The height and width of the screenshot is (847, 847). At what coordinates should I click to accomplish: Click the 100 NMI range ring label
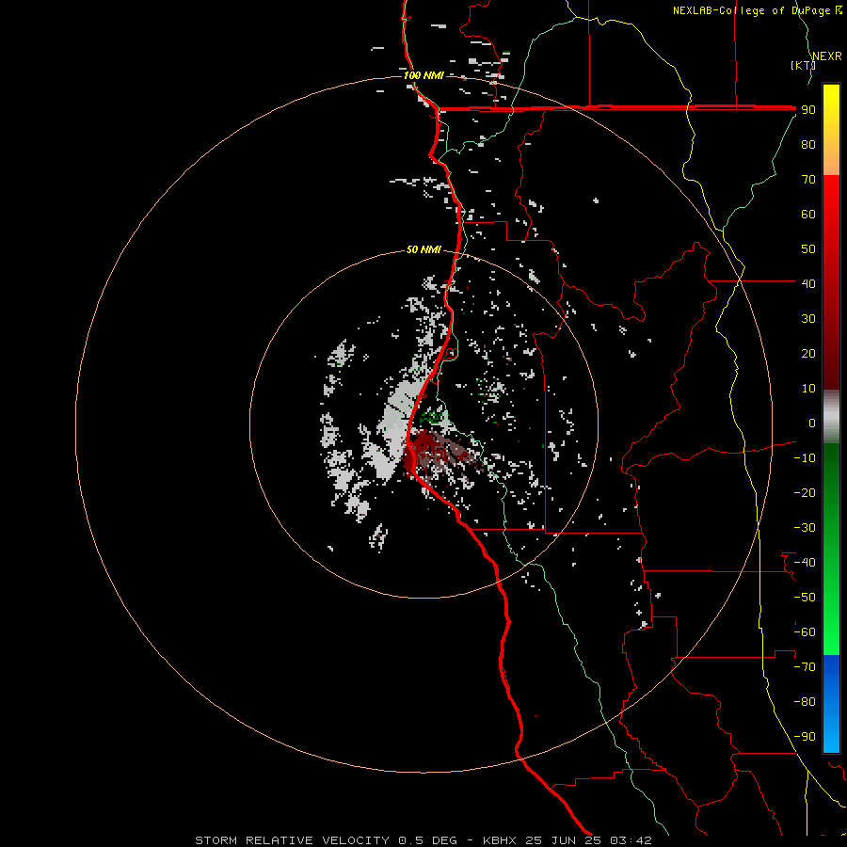[x=423, y=75]
